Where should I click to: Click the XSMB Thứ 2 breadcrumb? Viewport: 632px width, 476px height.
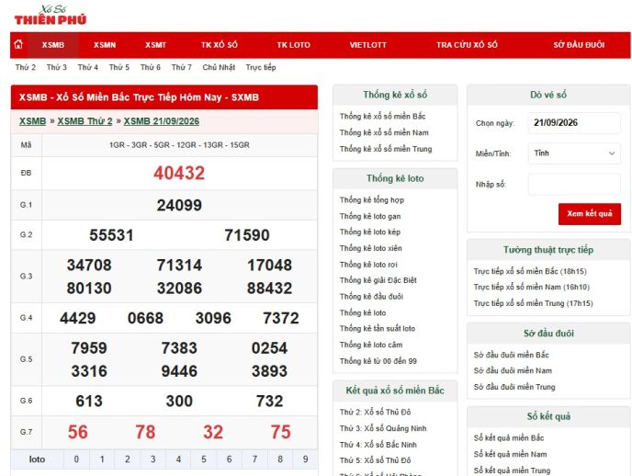coord(85,121)
